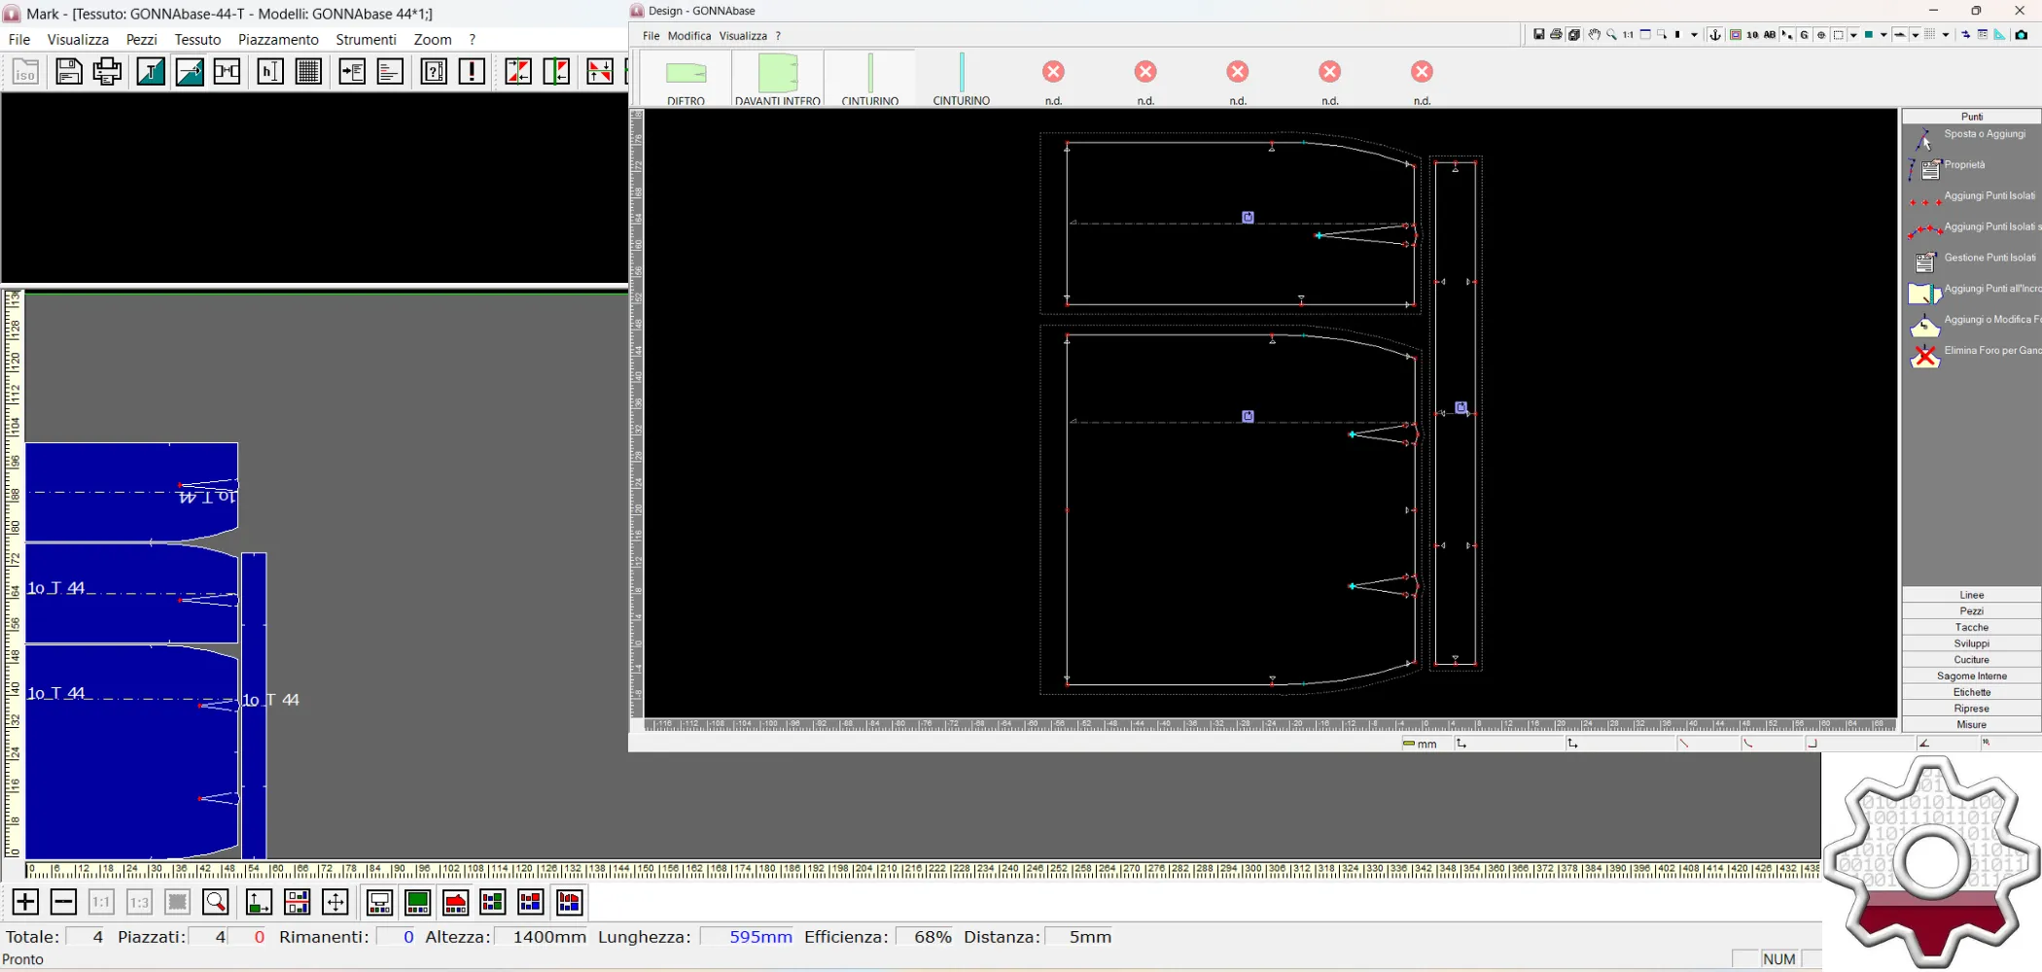Viewport: 2042px width, 972px height.
Task: Save the marker with the floppy disk icon
Action: pyautogui.click(x=68, y=71)
